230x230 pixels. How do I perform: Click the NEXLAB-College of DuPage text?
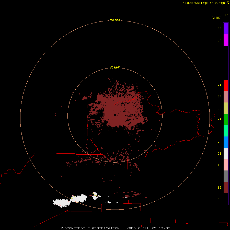pyautogui.click(x=205, y=3)
